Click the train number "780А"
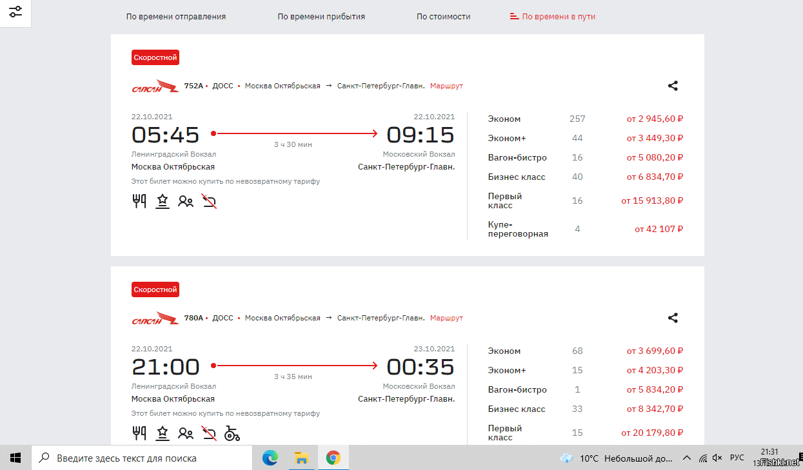This screenshot has height=470, width=803. tap(193, 318)
